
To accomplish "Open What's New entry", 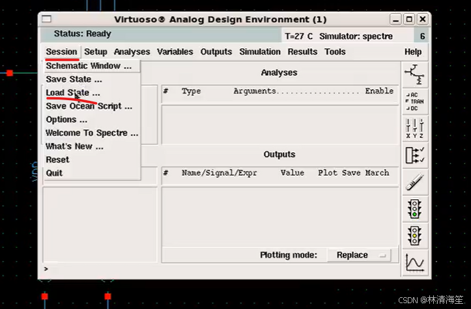I will 92,146.
